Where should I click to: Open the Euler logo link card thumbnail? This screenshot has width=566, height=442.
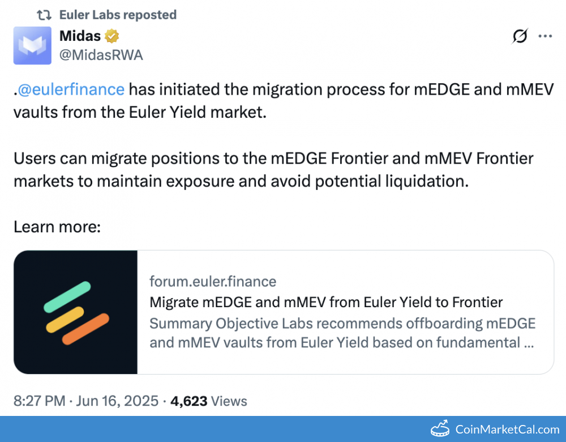76,312
